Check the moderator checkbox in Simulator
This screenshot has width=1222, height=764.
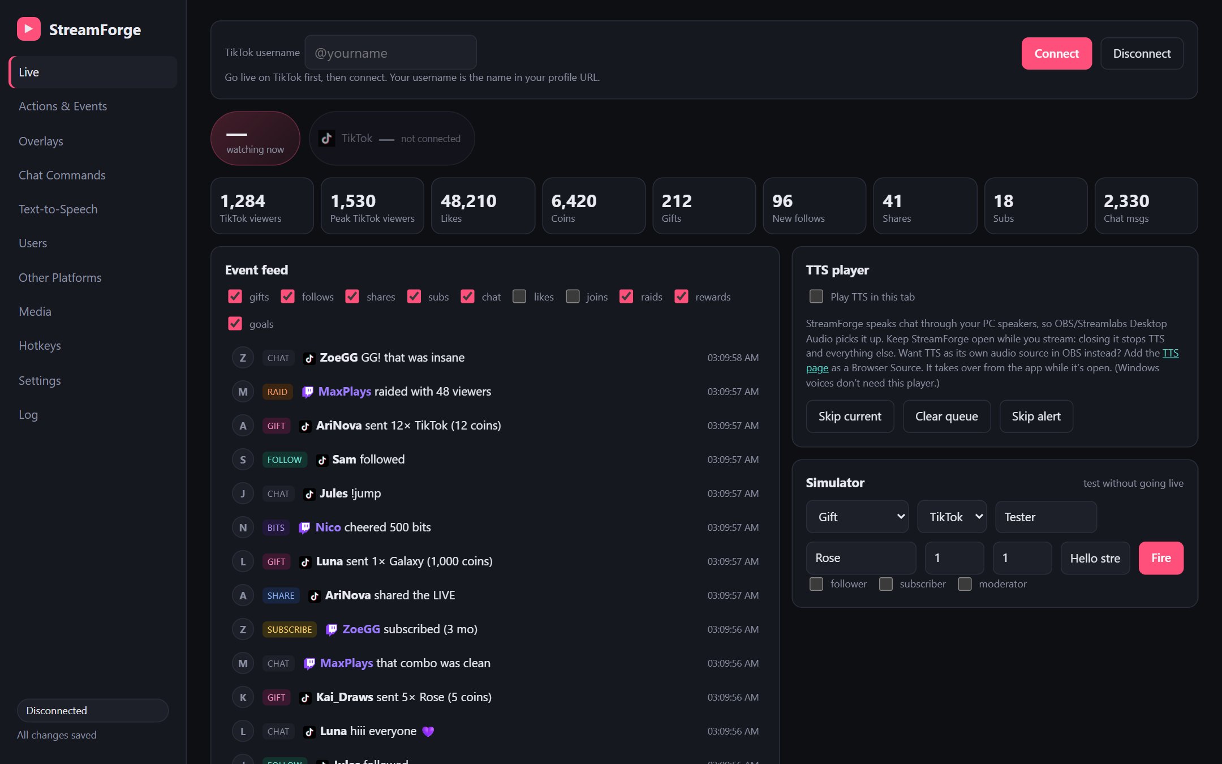(965, 584)
